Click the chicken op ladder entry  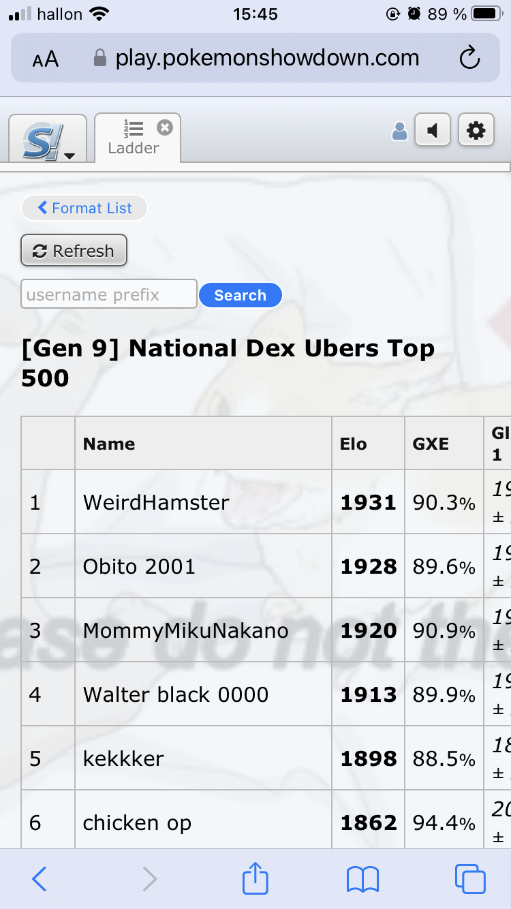[137, 822]
